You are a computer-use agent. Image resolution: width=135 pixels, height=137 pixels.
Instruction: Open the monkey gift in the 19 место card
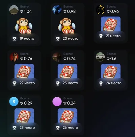[24, 26]
